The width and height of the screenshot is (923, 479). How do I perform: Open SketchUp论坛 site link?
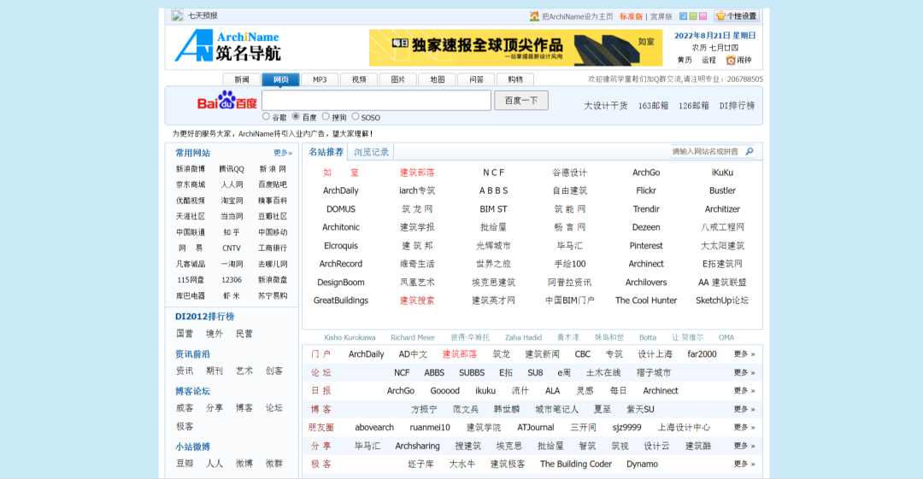(722, 300)
